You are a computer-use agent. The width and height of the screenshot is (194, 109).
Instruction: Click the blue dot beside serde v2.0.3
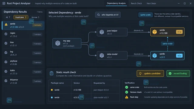click(x=52, y=97)
